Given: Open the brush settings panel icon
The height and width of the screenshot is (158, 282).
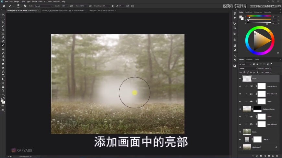Looking at the screenshot, I should point(25,6).
